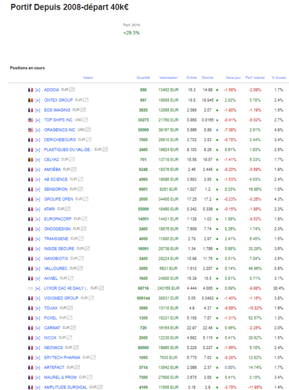The image size is (289, 390).
Task: Click the green status dot in TRANSGENE row
Action: (217, 239)
